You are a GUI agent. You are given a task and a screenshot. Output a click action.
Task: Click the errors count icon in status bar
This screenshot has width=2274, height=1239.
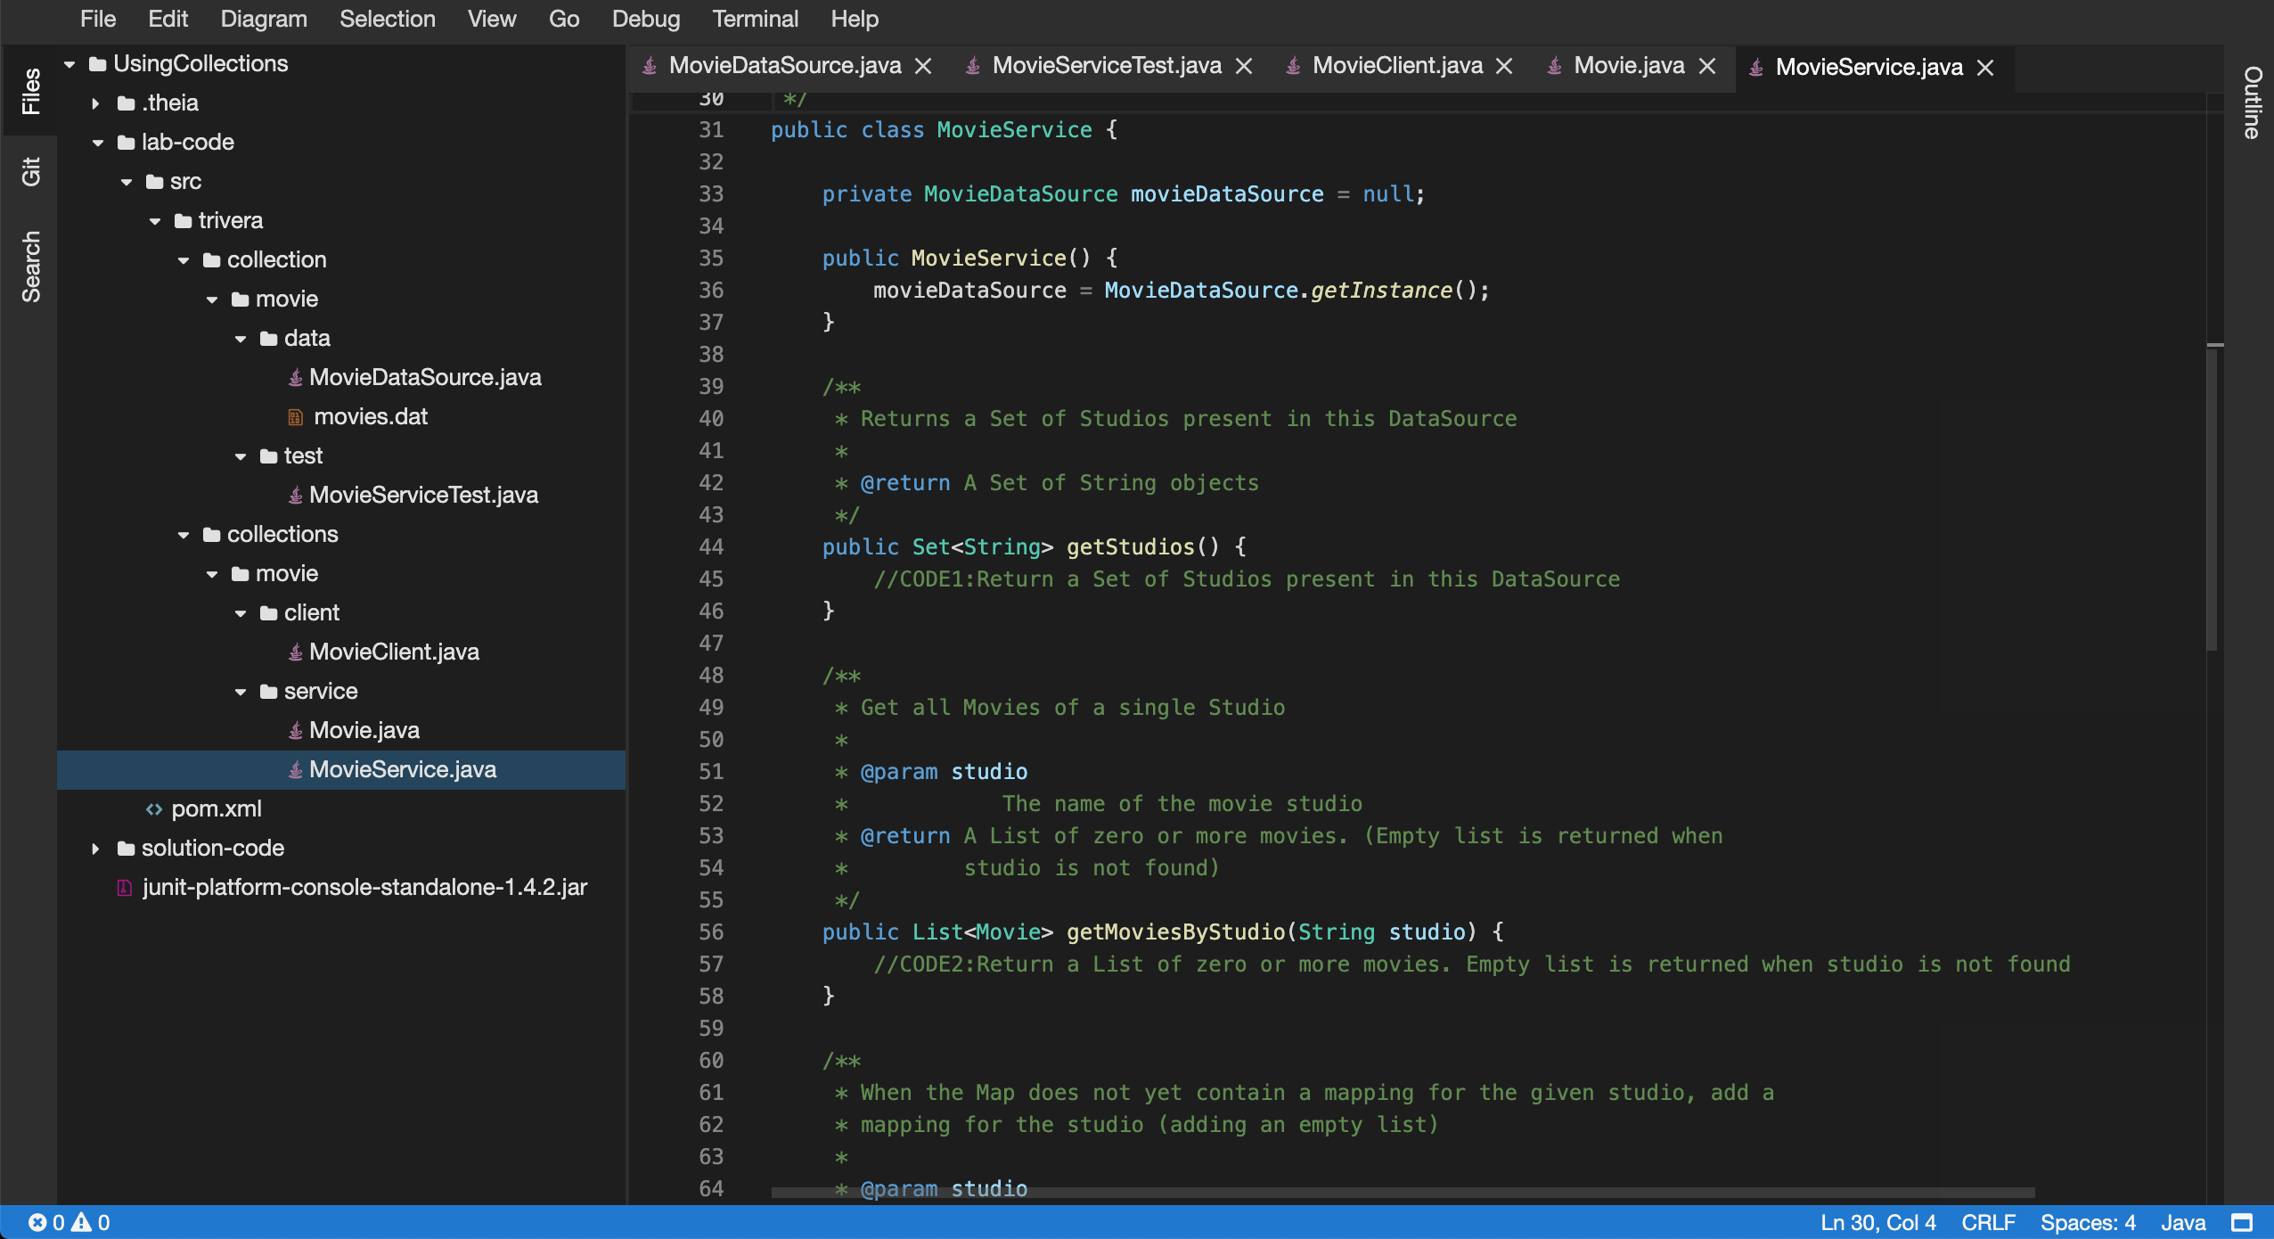(37, 1222)
